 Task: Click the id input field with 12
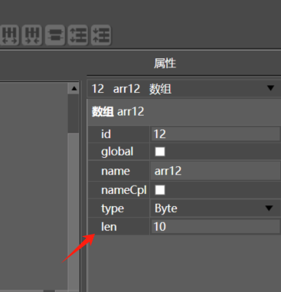click(x=215, y=134)
